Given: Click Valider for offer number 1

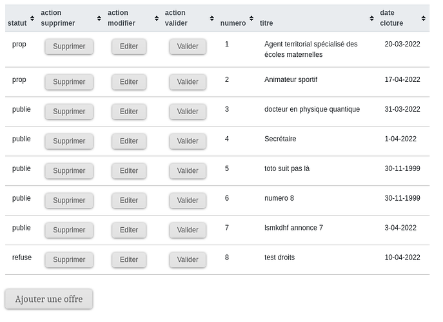Looking at the screenshot, I should 188,46.
